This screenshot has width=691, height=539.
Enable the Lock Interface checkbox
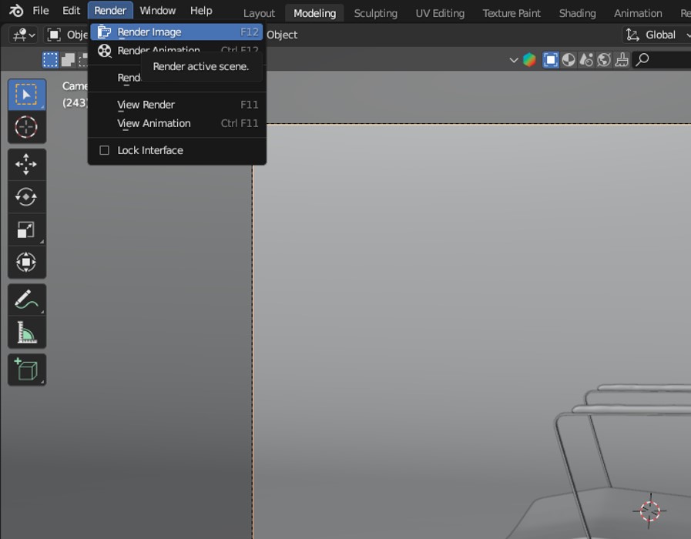105,150
